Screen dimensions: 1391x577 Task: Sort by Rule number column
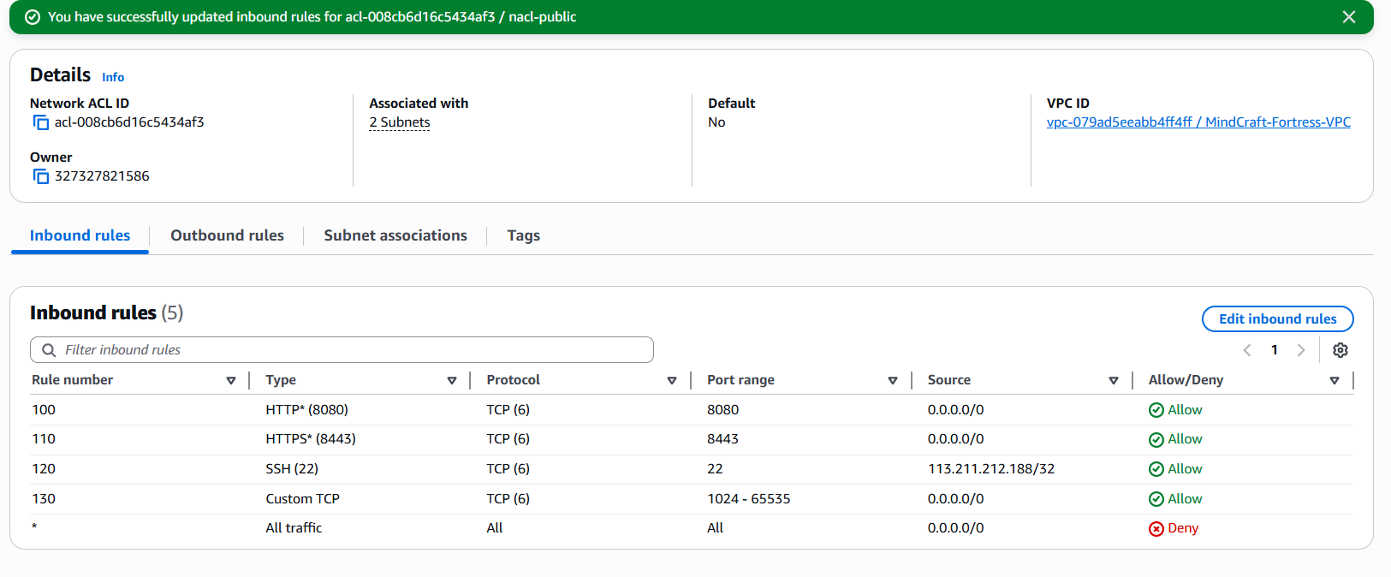[x=230, y=380]
